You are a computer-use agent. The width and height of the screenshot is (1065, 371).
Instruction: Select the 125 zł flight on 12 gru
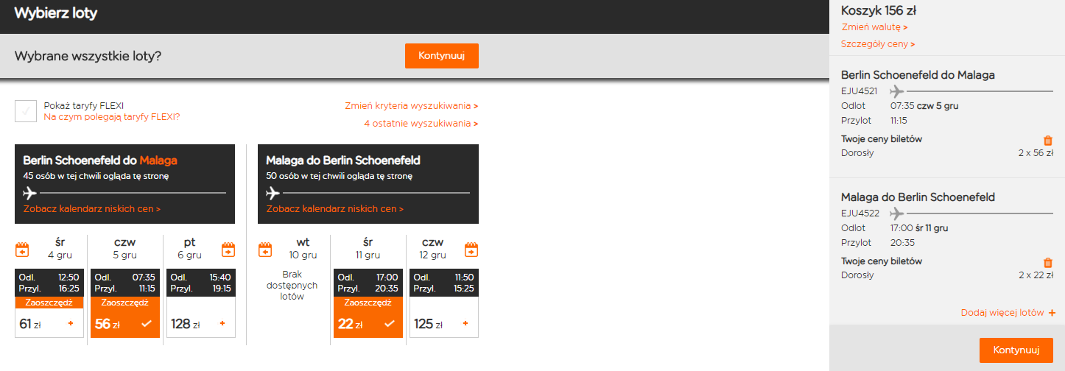pos(444,303)
